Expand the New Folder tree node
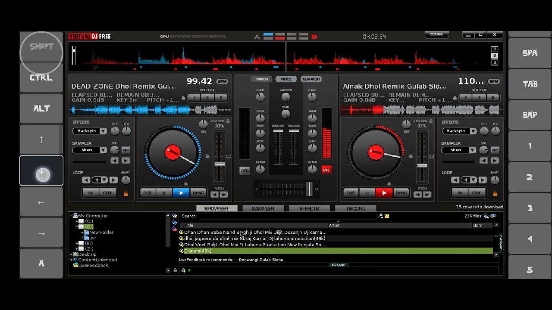This screenshot has width=552, height=310. (82, 232)
